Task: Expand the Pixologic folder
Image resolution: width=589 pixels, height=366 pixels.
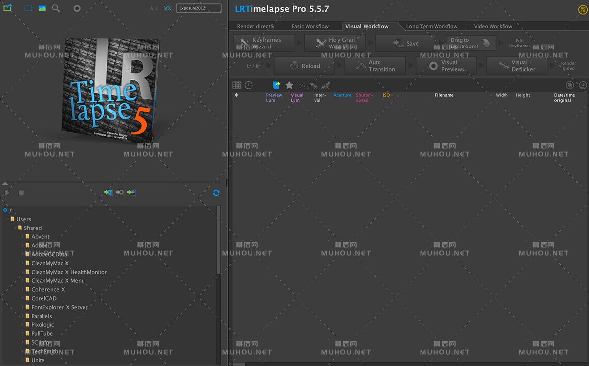Action: click(x=23, y=324)
